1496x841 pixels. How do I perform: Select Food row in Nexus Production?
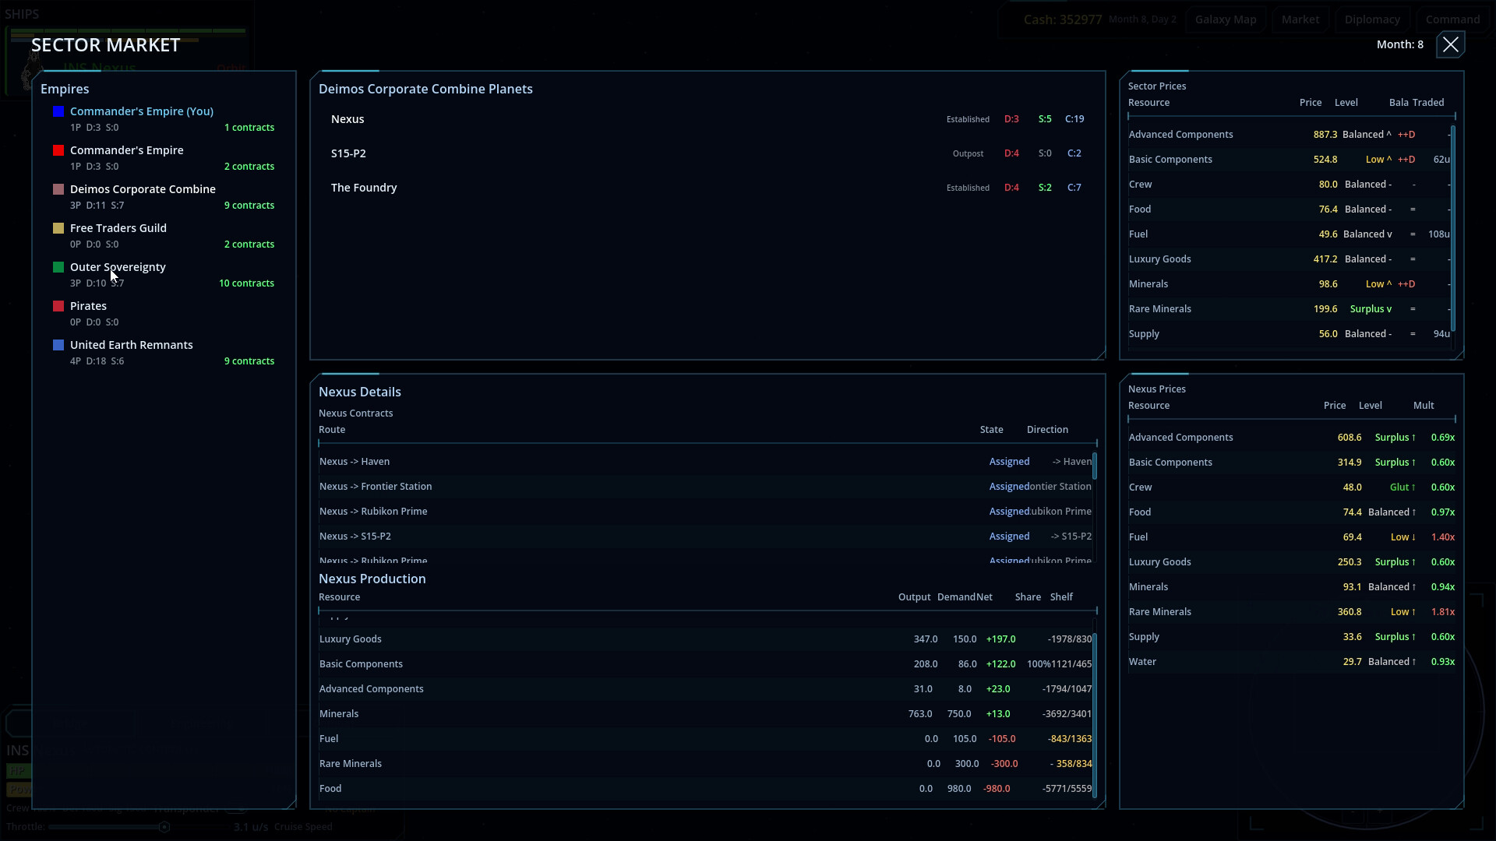705,789
